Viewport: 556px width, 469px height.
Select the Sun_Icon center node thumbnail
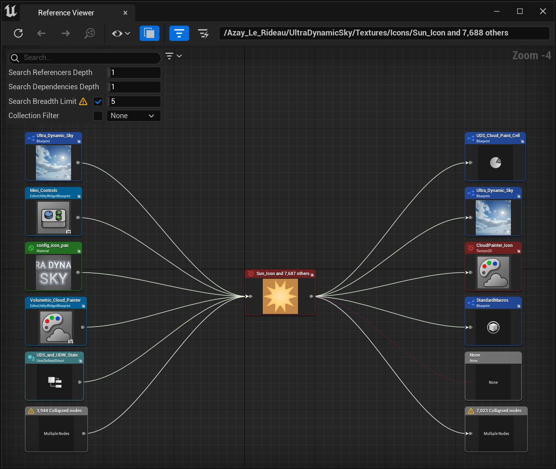click(x=280, y=296)
